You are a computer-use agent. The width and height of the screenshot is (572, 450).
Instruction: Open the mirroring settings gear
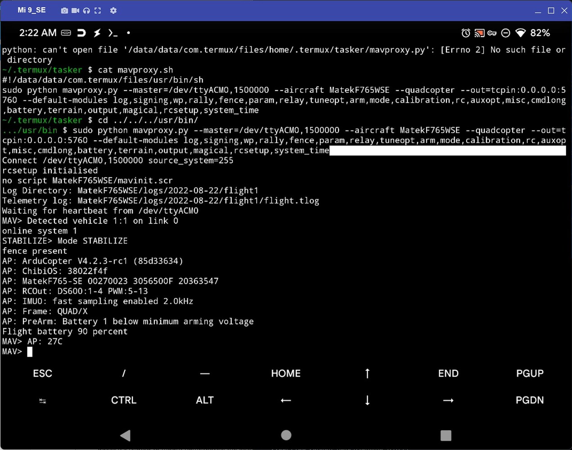113,10
